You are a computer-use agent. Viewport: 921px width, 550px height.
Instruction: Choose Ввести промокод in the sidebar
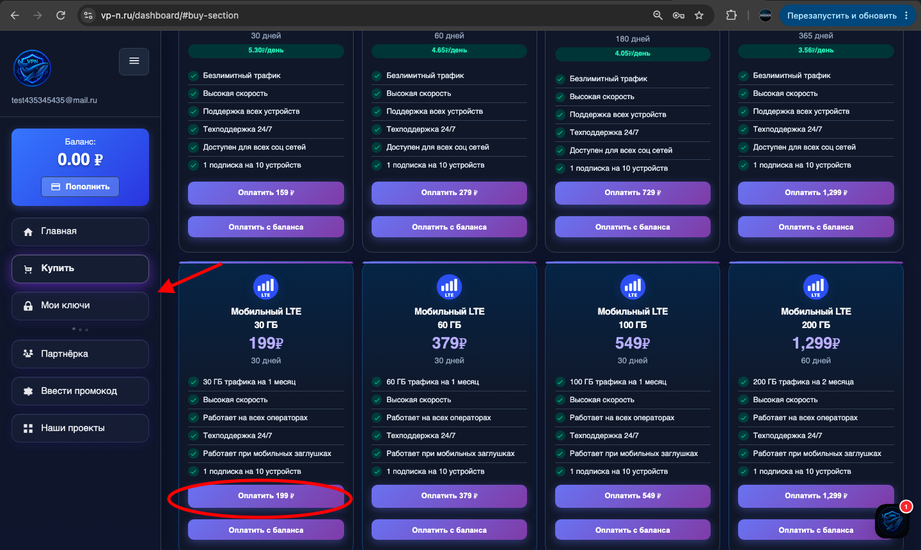(x=80, y=391)
